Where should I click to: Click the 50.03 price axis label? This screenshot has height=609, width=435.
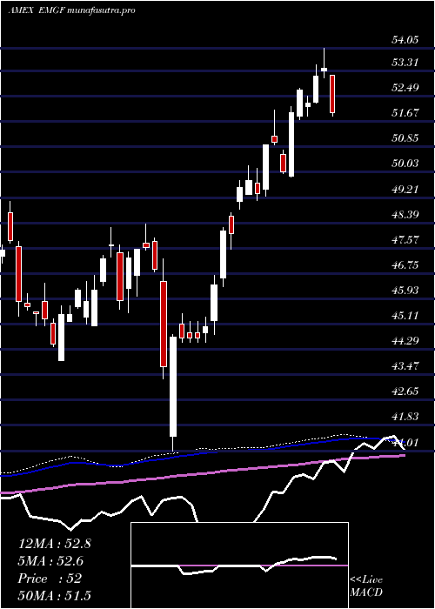pos(405,164)
